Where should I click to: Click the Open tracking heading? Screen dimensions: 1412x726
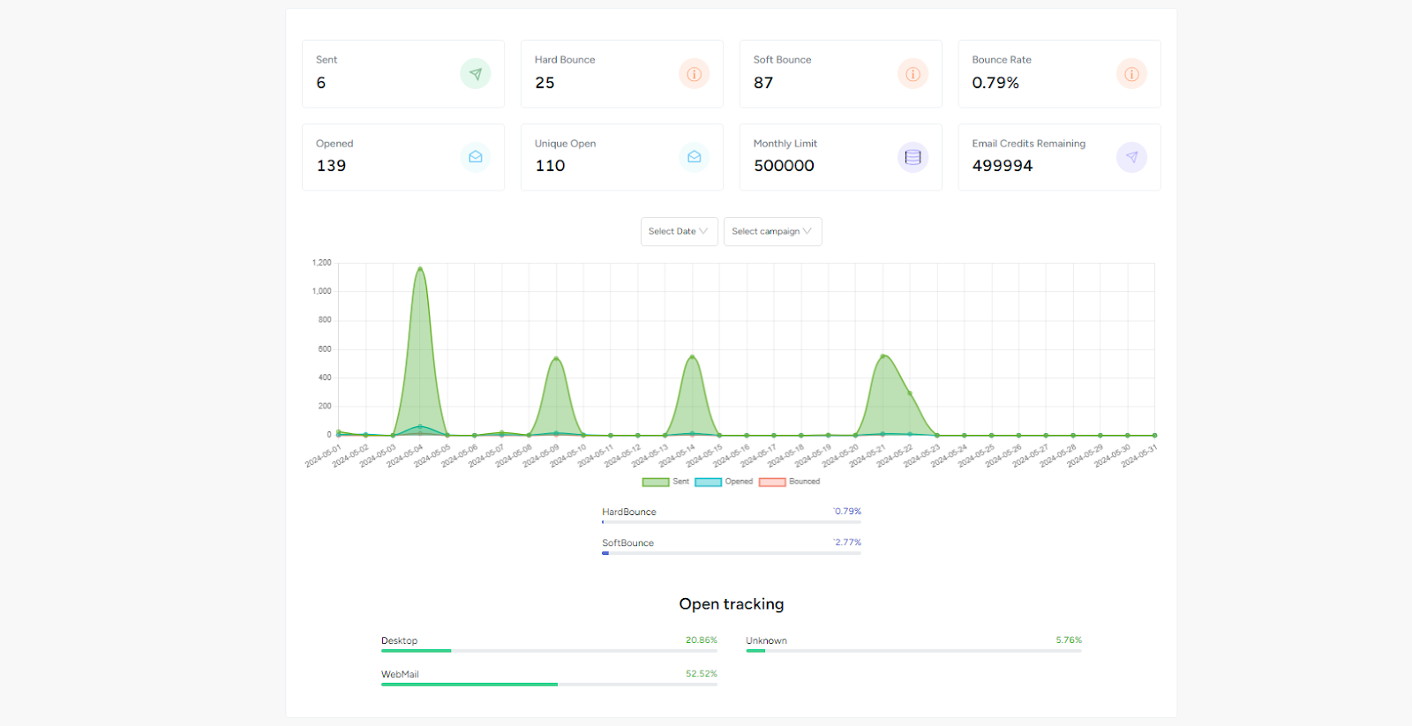(x=732, y=604)
